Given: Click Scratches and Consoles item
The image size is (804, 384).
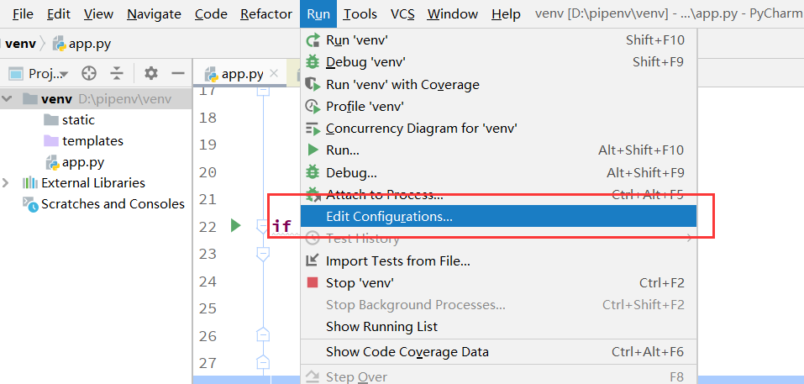Looking at the screenshot, I should pyautogui.click(x=113, y=204).
